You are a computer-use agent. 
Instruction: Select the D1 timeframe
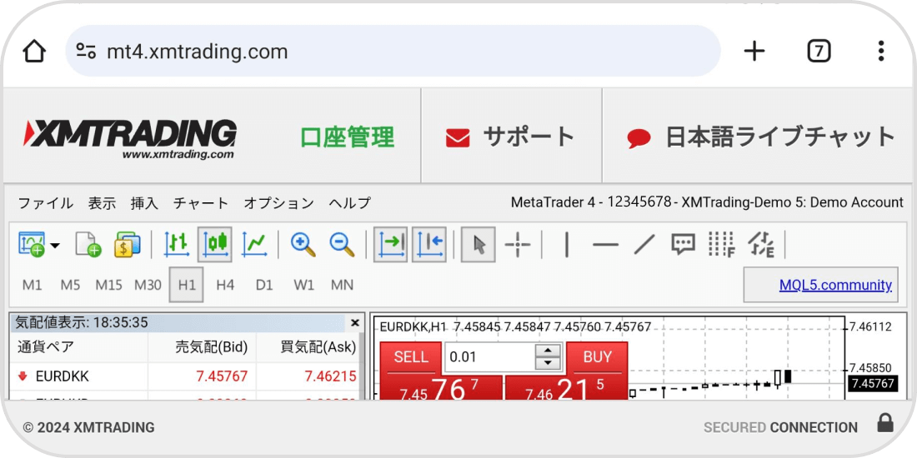coord(264,285)
